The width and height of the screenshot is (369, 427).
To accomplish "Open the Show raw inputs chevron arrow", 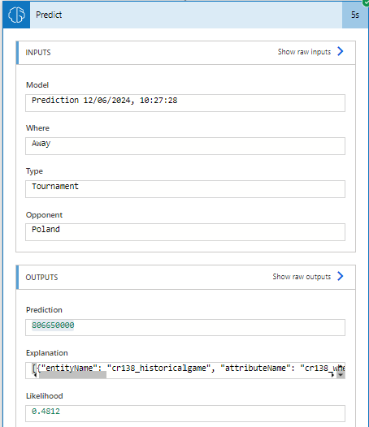I will 341,51.
